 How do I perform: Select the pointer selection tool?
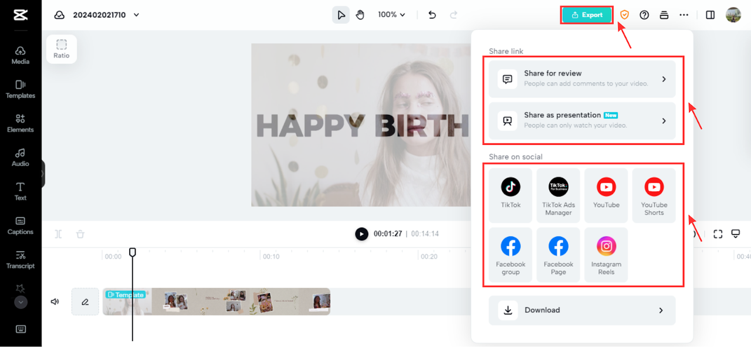(x=341, y=15)
